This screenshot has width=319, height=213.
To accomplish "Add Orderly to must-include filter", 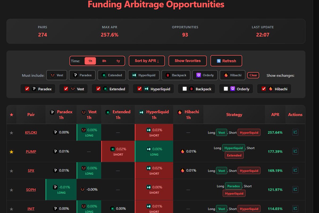I will (205, 75).
